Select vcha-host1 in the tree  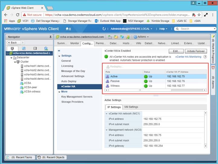[x=36, y=66]
